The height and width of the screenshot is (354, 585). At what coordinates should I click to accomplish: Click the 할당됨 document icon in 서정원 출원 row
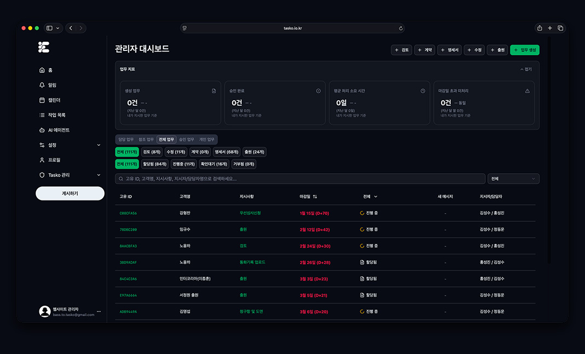(x=362, y=295)
